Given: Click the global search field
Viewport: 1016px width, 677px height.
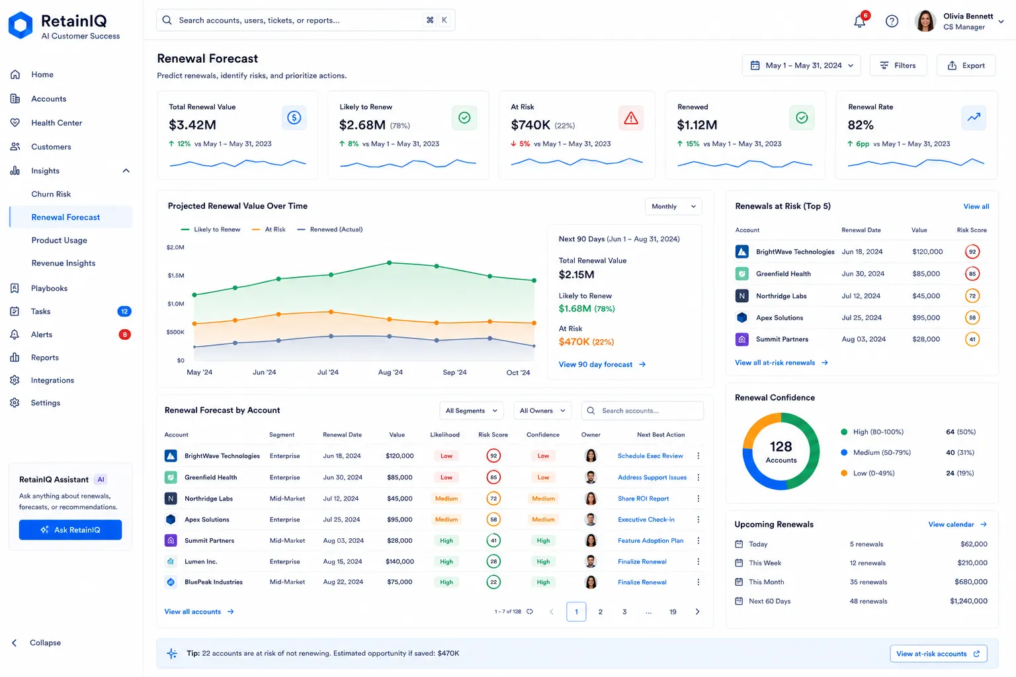Looking at the screenshot, I should [306, 20].
